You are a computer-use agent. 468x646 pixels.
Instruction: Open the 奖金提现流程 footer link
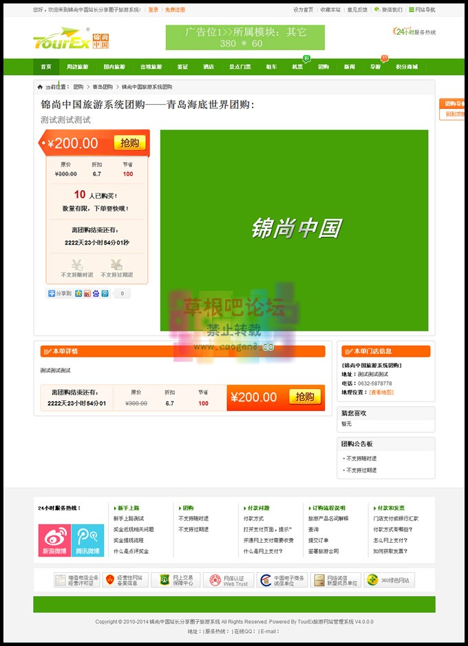(x=129, y=540)
